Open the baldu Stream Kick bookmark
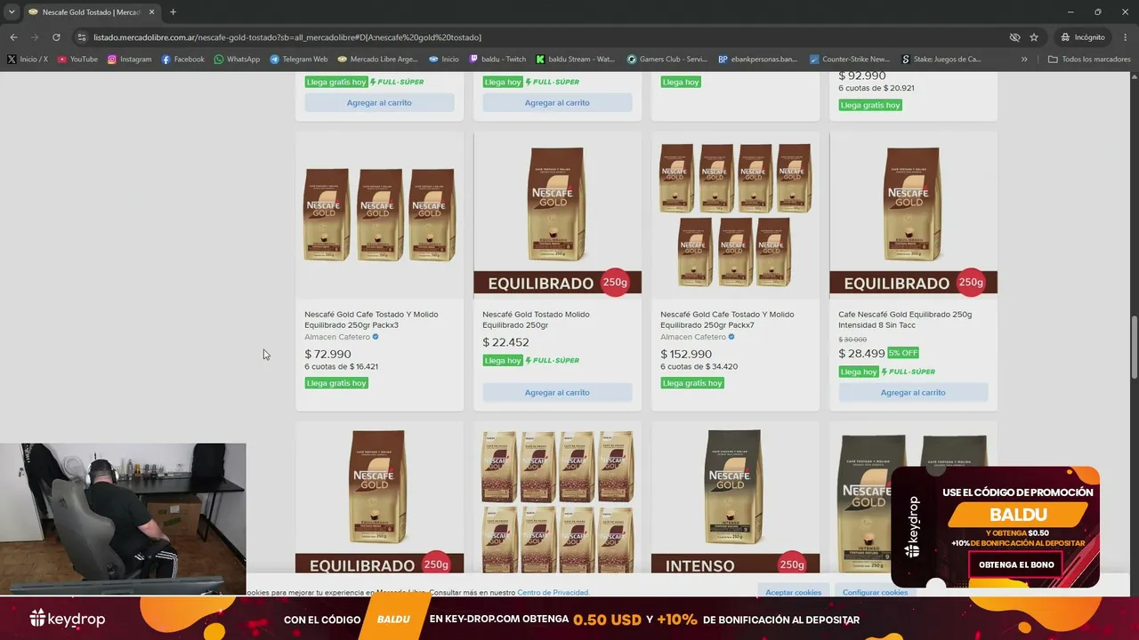Viewport: 1139px width, 640px height. (575, 60)
